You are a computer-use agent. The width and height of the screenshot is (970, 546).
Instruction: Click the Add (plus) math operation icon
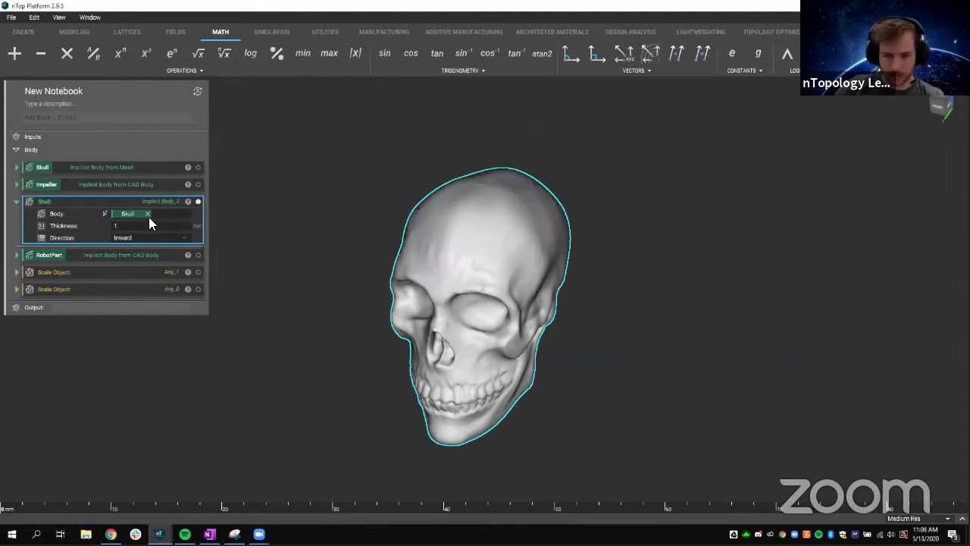pos(14,53)
